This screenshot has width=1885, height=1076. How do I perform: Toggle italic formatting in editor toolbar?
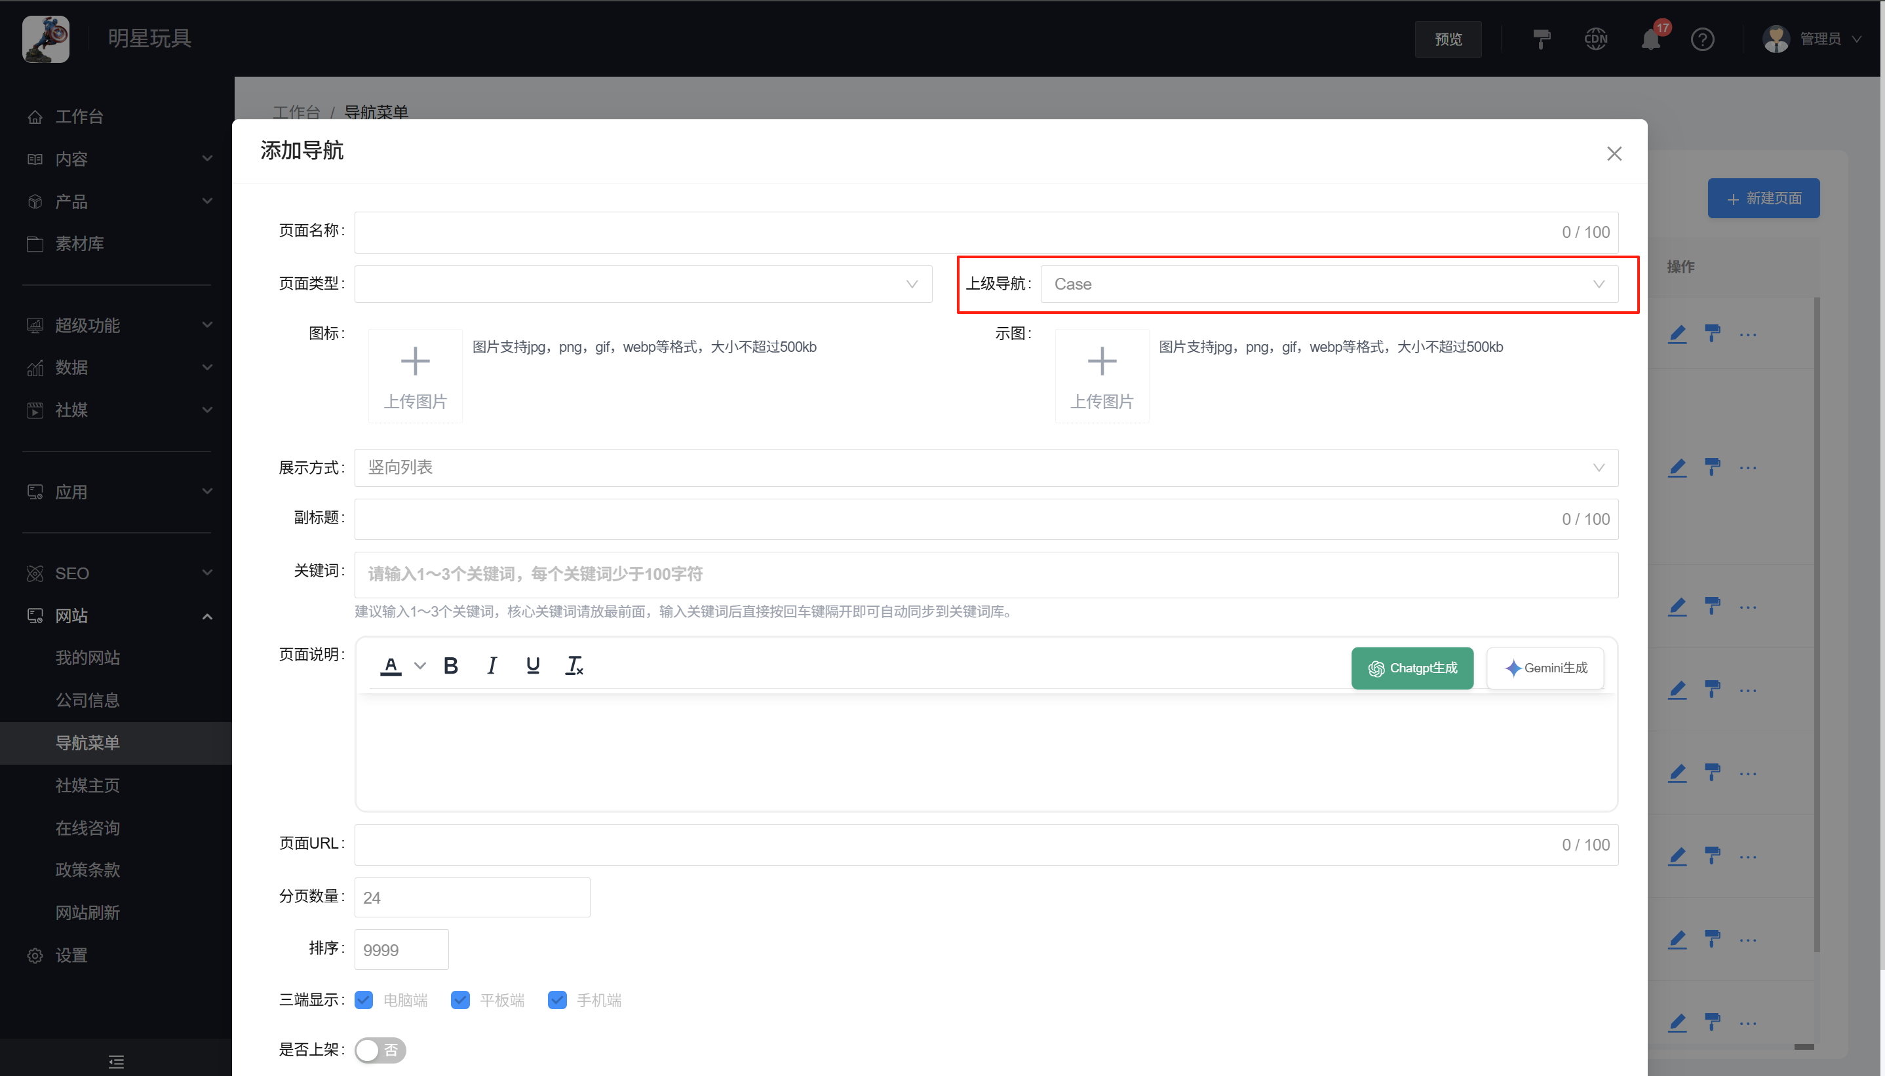point(492,666)
